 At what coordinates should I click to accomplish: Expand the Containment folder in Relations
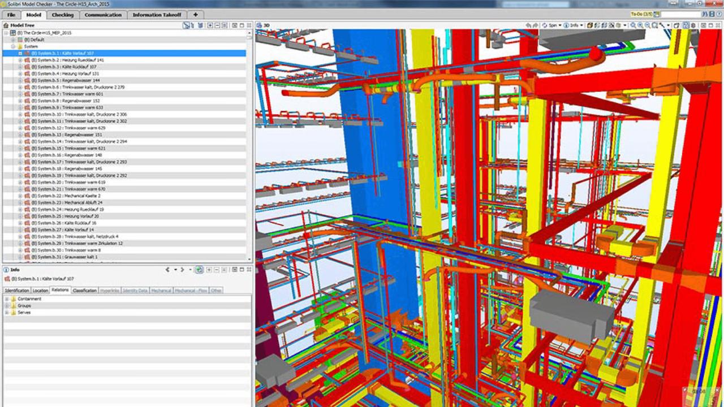tap(7, 299)
